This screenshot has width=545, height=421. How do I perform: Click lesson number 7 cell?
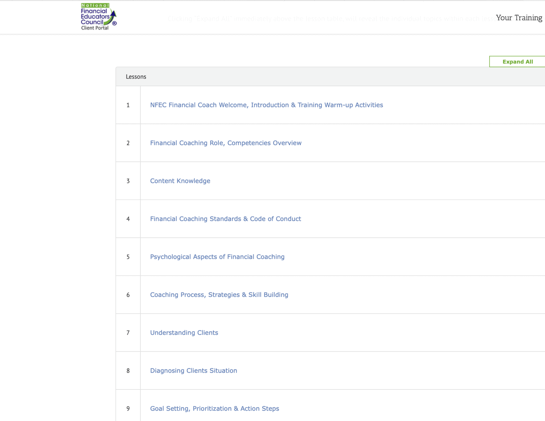128,333
